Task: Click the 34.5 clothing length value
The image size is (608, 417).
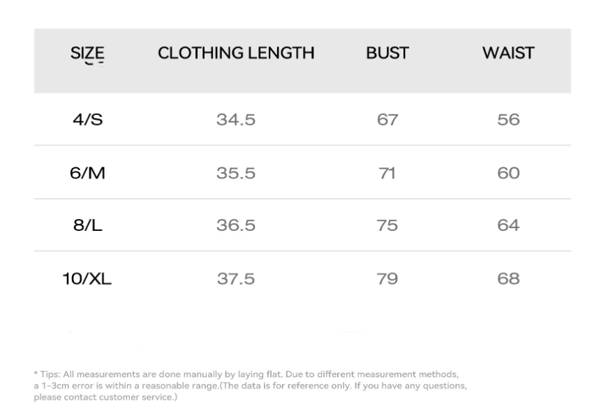Action: tap(236, 120)
